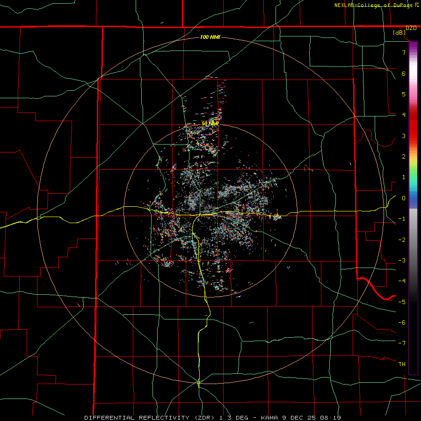Select the positive '1' value on the scale
Image resolution: width=421 pixels, height=421 pixels.
[x=404, y=177]
